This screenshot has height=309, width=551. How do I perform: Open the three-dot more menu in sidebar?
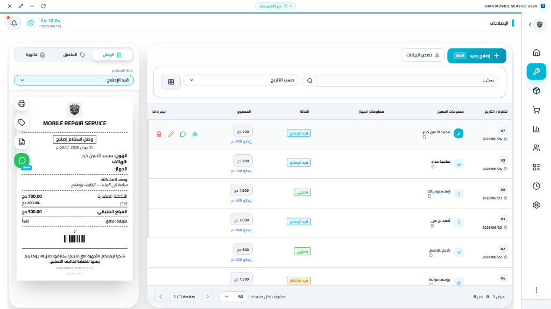click(536, 290)
